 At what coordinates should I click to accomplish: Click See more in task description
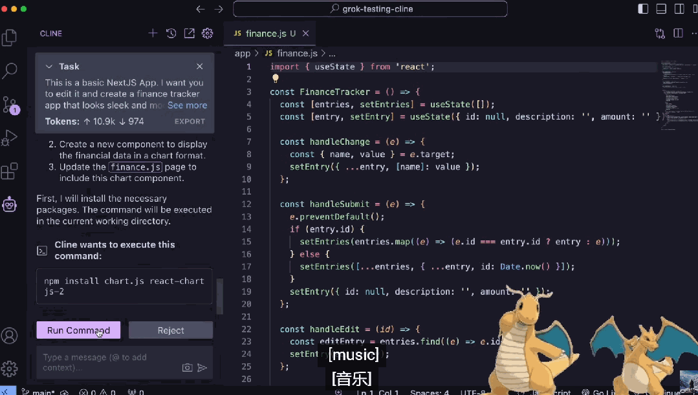pos(187,105)
